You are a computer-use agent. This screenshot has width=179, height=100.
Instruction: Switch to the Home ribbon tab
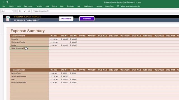click(x=11, y=6)
